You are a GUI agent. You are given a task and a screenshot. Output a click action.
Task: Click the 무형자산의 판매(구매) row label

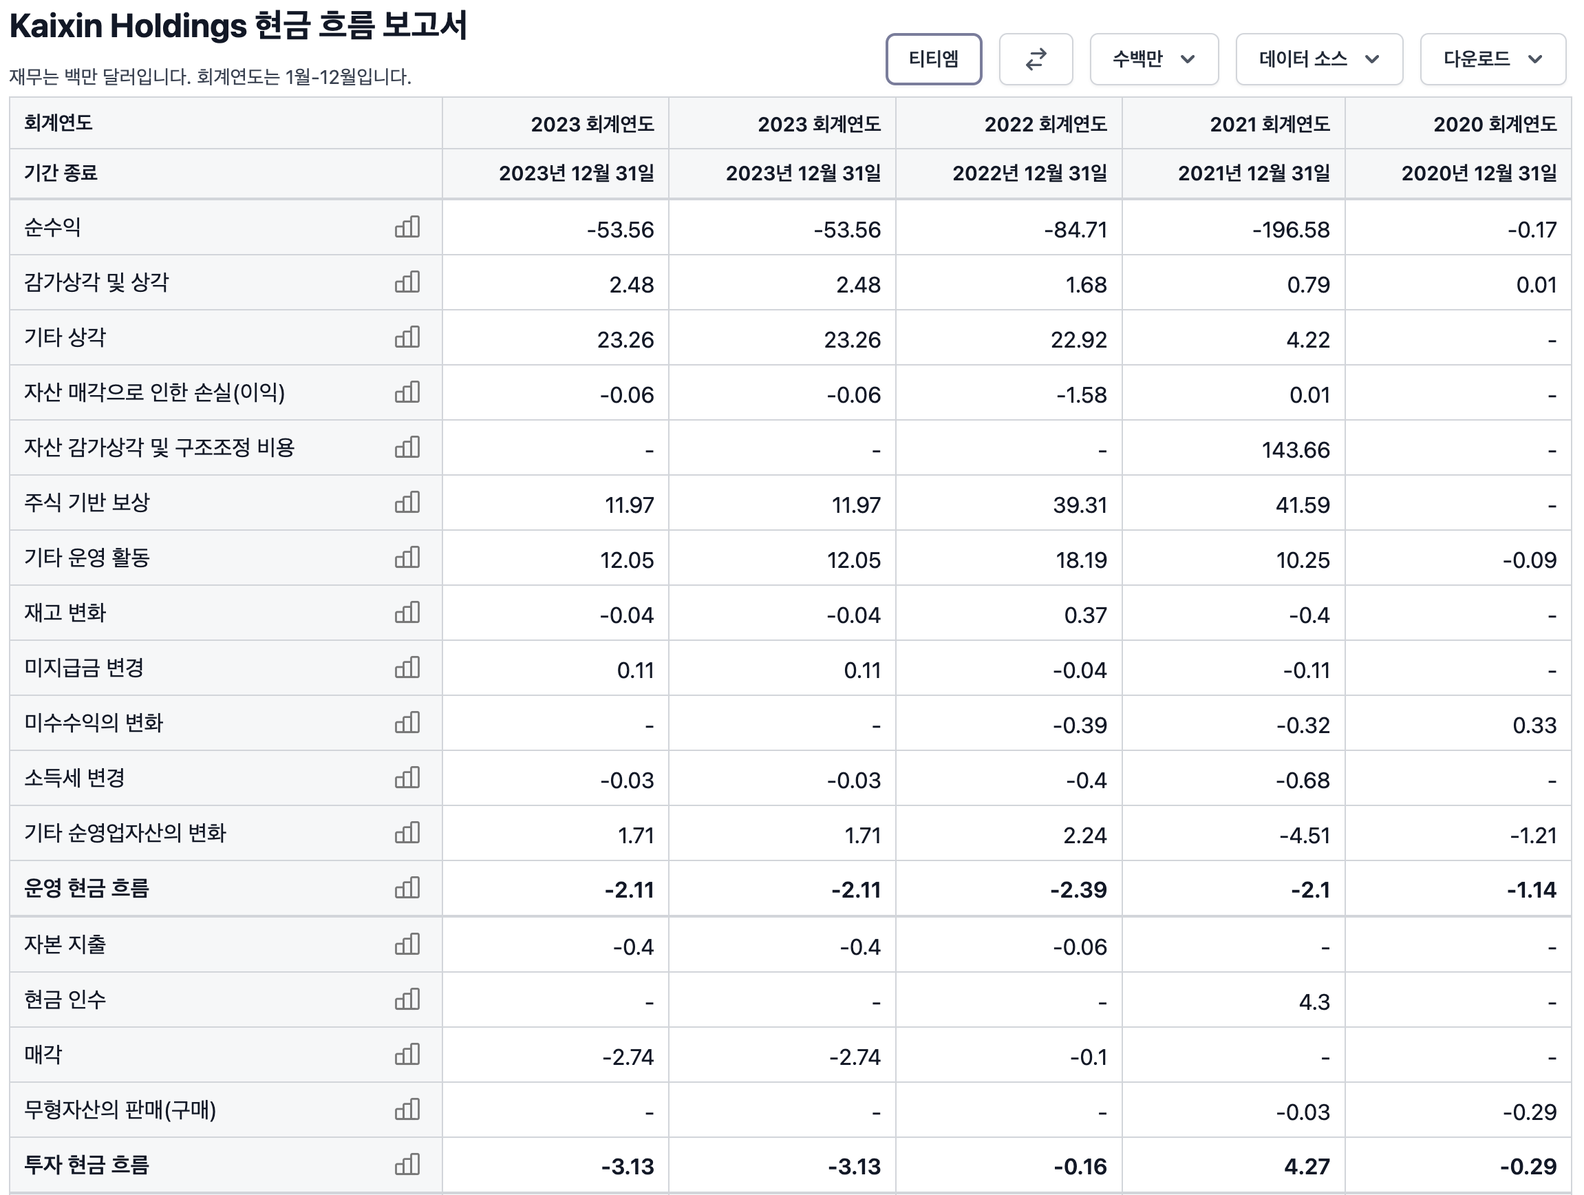[120, 1110]
